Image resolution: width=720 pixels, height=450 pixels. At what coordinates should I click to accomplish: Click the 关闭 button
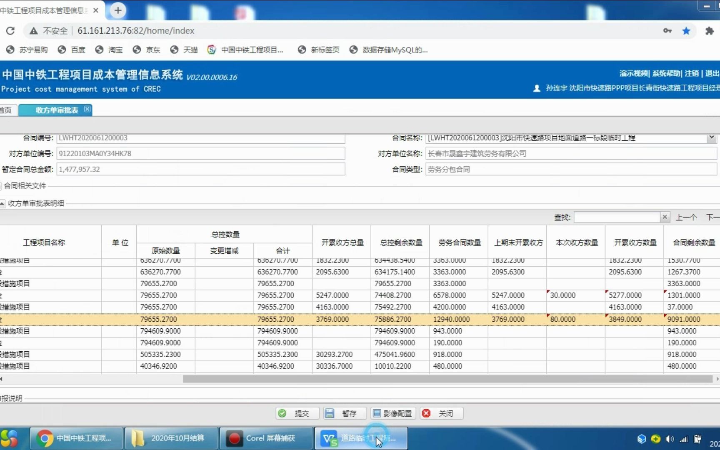pos(441,413)
